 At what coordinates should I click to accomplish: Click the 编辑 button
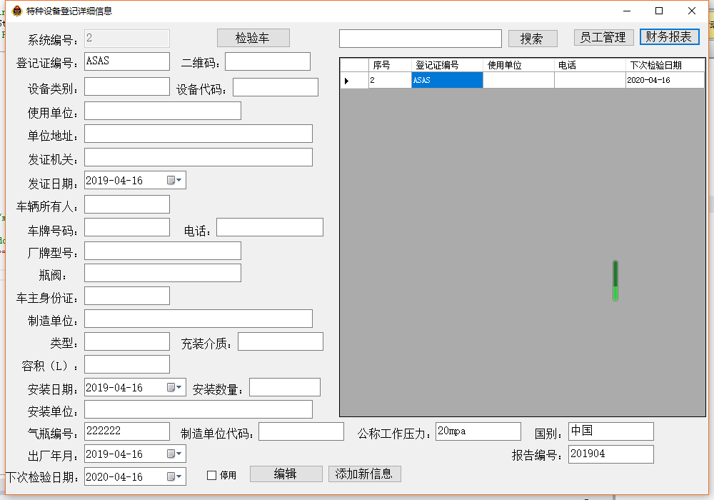pos(286,474)
